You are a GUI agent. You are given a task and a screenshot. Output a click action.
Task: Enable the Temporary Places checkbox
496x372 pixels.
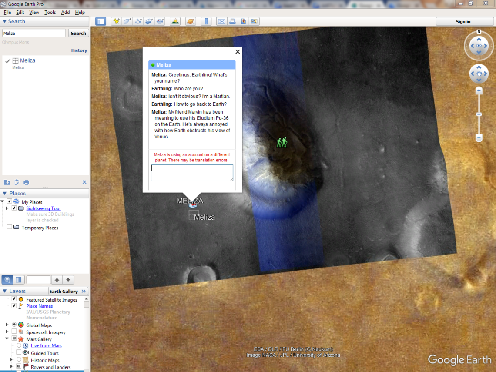[10, 227]
